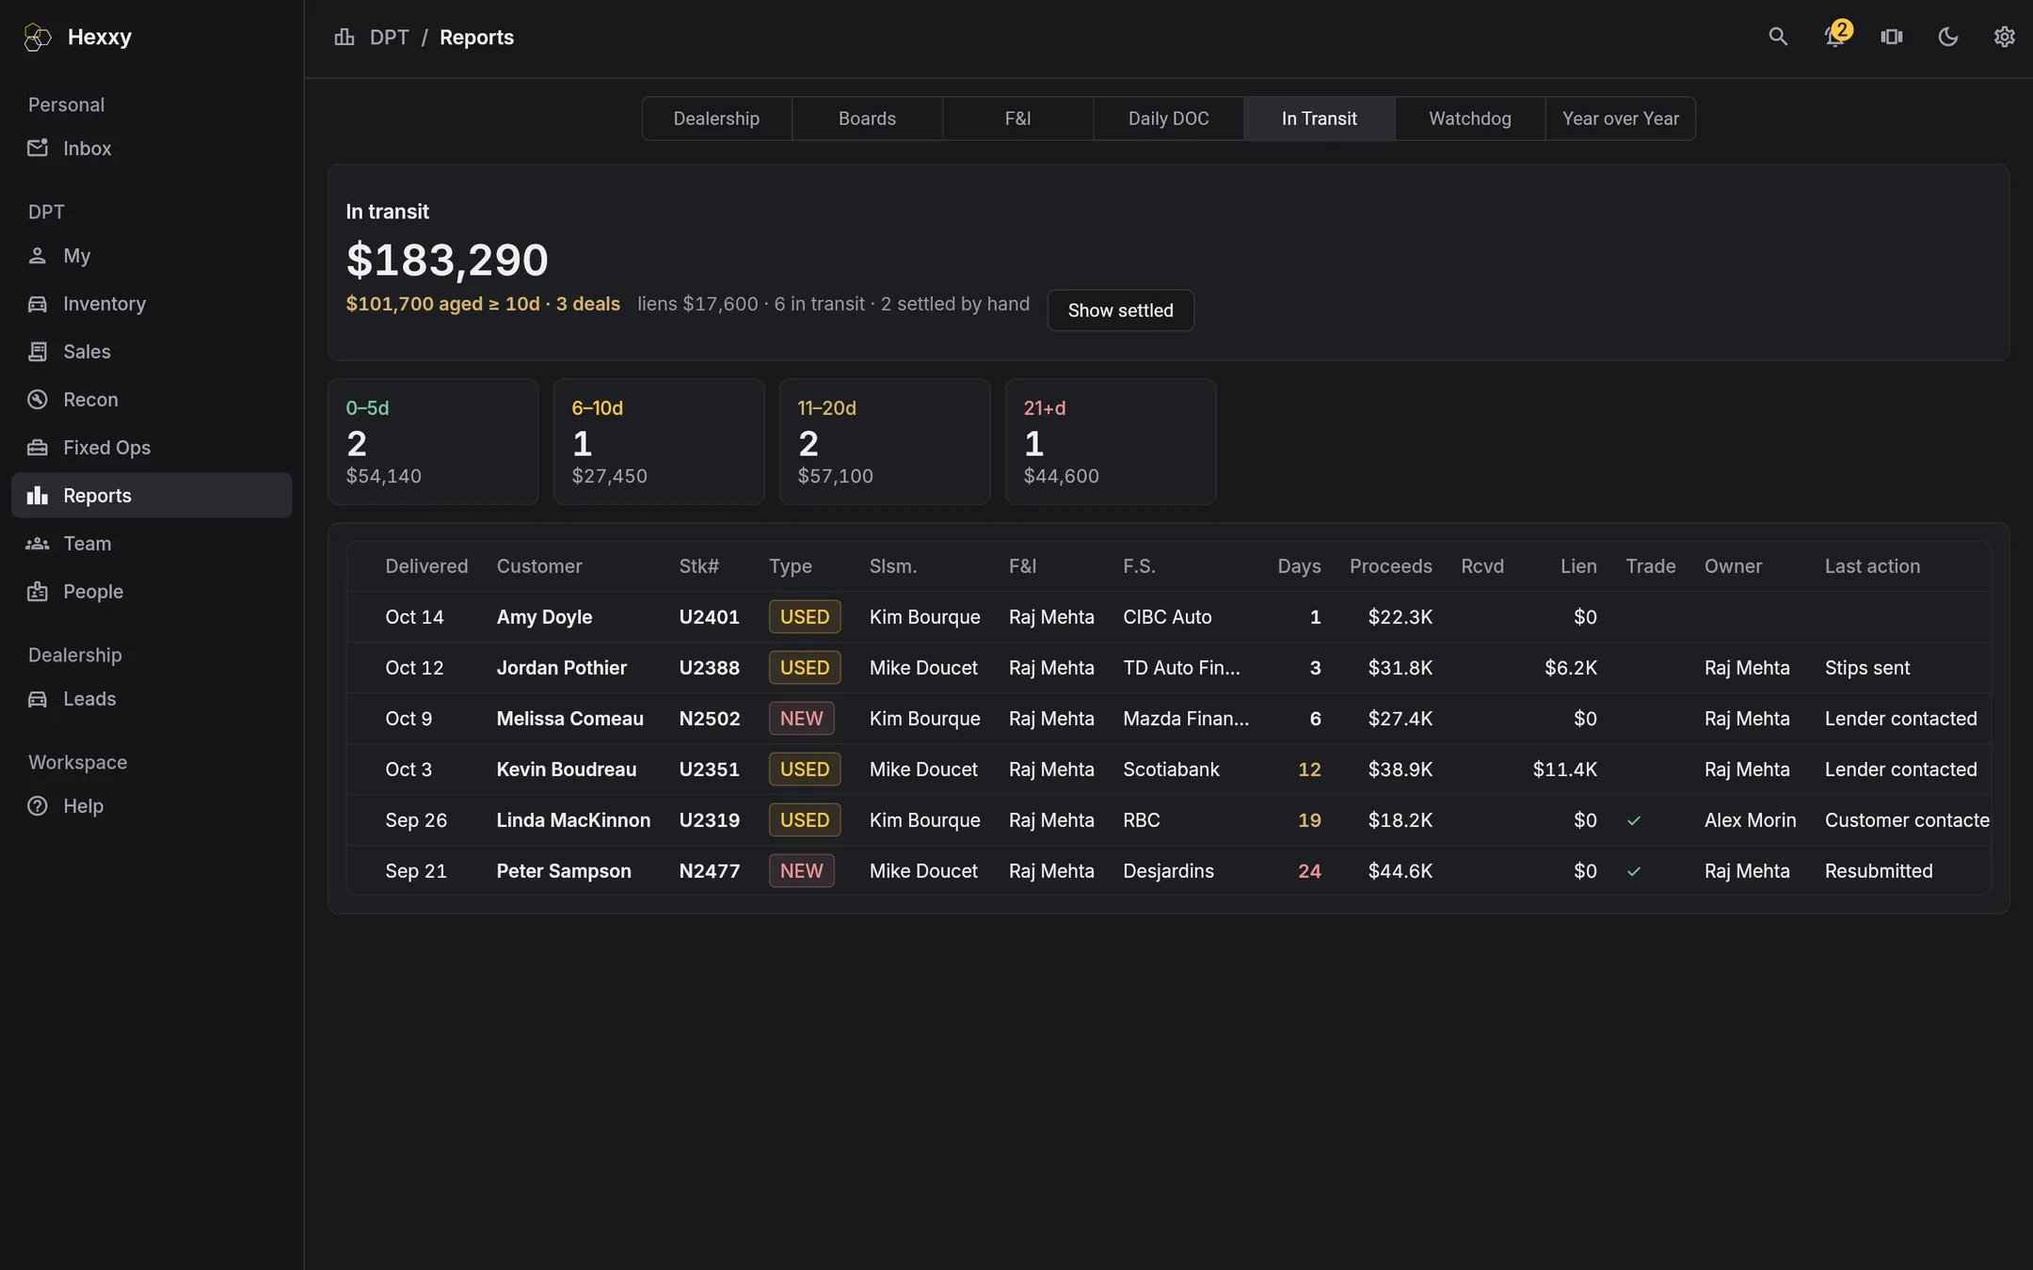Click stock number N2502
2033x1270 pixels.
tap(709, 719)
